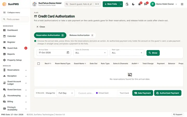Click the SunTatva Demo Hotel property logo
Screen dimensions: 187x117
(x=35, y=4)
